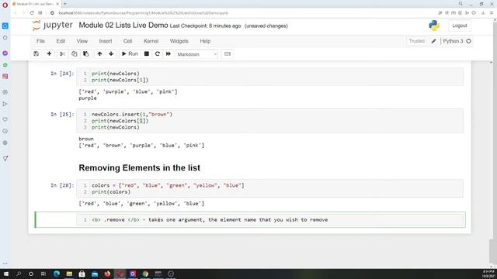Move selected cell down arrow

111,53
